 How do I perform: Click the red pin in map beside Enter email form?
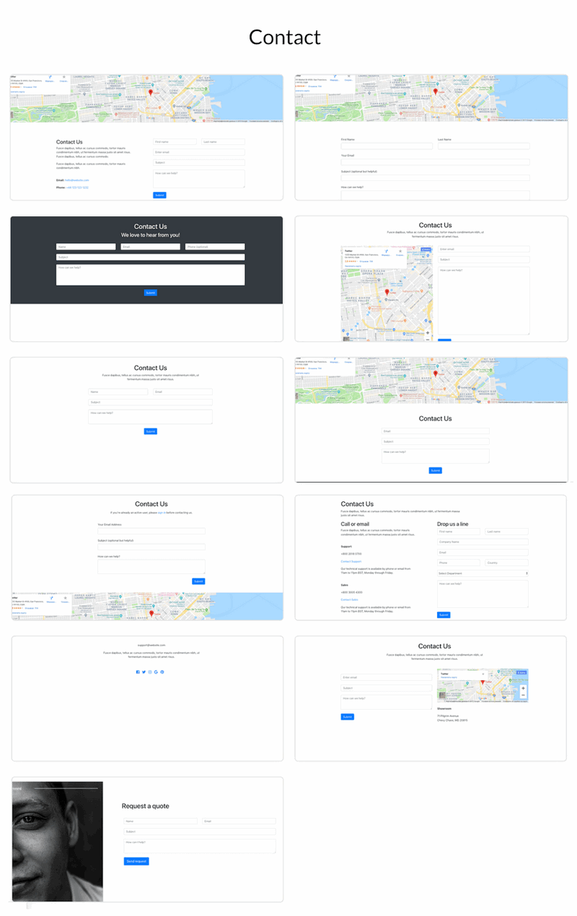tap(387, 292)
